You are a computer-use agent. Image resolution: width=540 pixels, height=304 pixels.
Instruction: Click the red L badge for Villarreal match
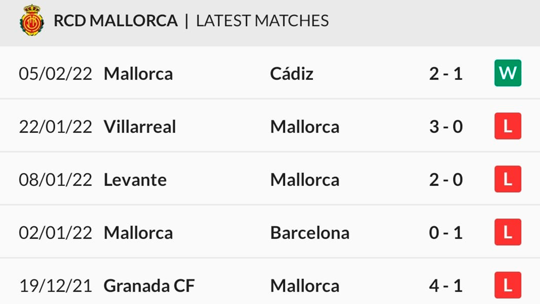[508, 126]
